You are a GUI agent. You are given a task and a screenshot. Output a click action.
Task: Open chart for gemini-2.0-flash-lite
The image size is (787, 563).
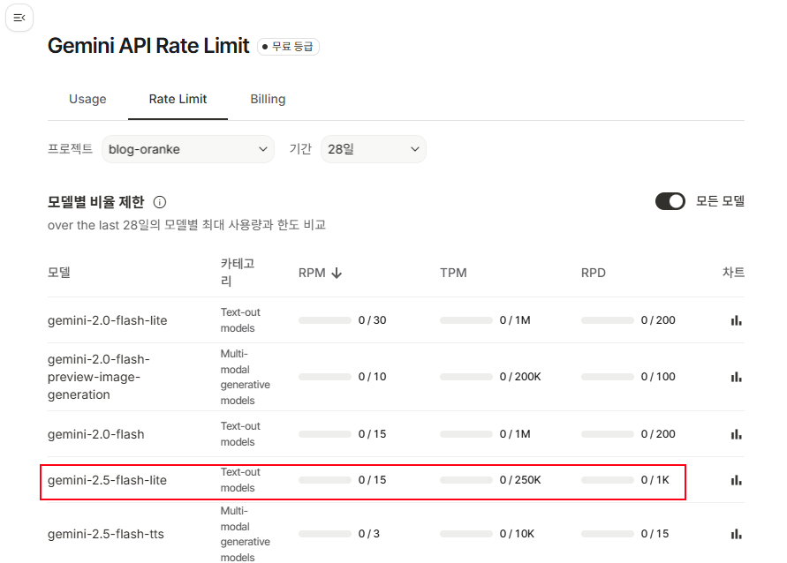pos(737,320)
